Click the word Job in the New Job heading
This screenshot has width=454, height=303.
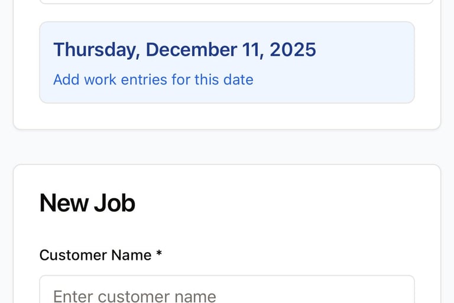click(115, 203)
